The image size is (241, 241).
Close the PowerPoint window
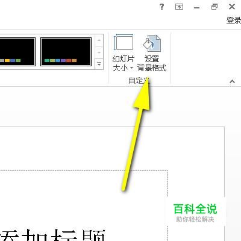pos(232,7)
